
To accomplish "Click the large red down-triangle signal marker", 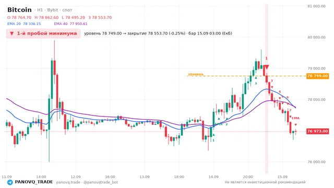I will tap(266, 67).
